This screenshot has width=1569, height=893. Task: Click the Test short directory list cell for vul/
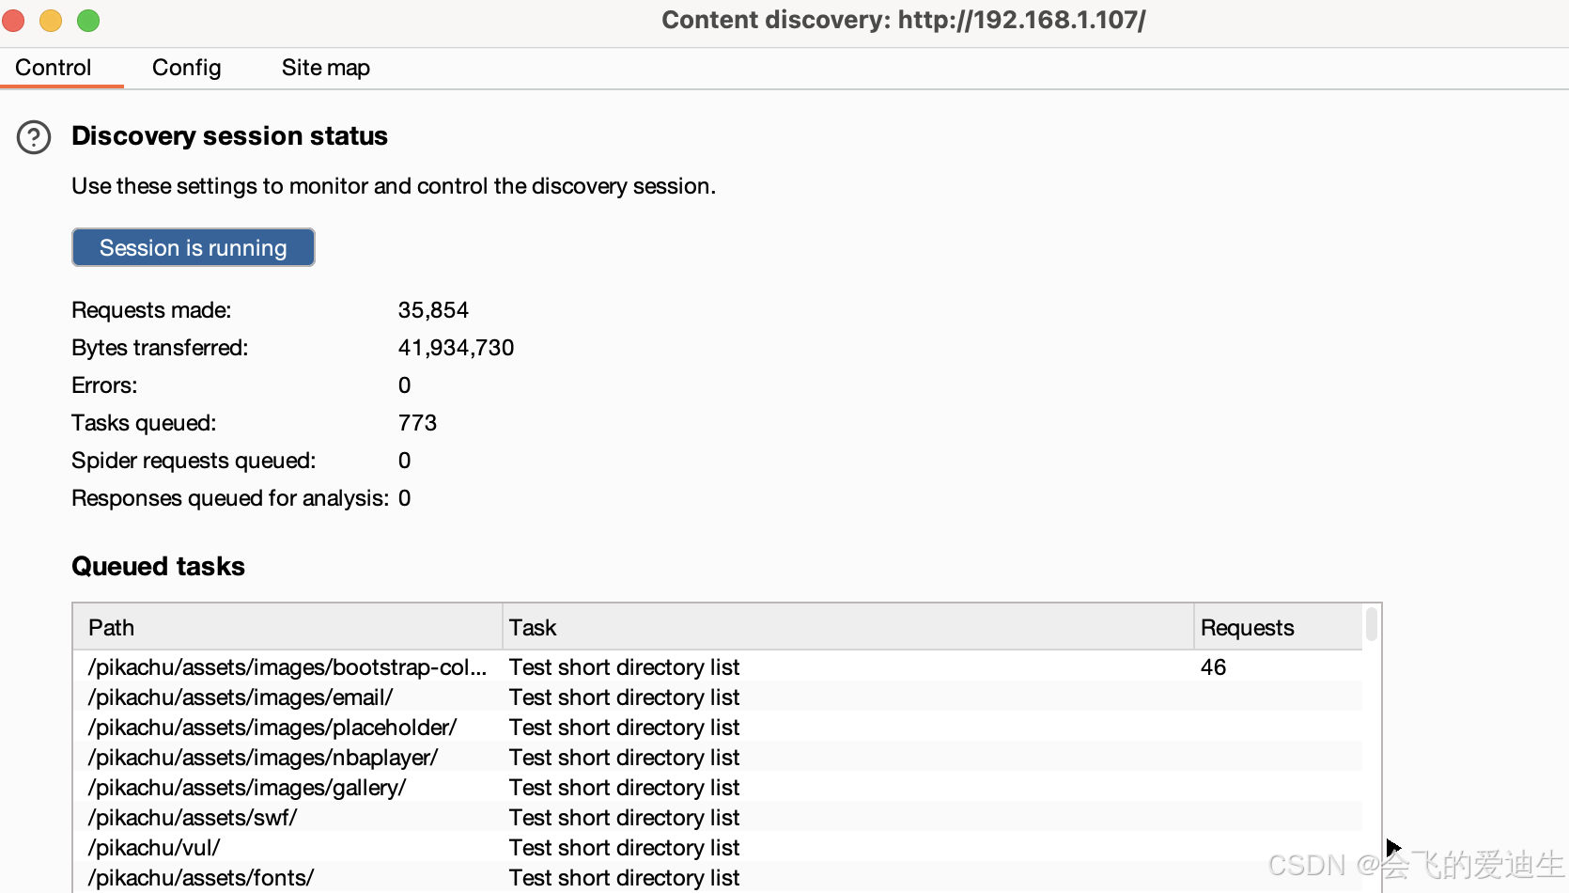[624, 847]
